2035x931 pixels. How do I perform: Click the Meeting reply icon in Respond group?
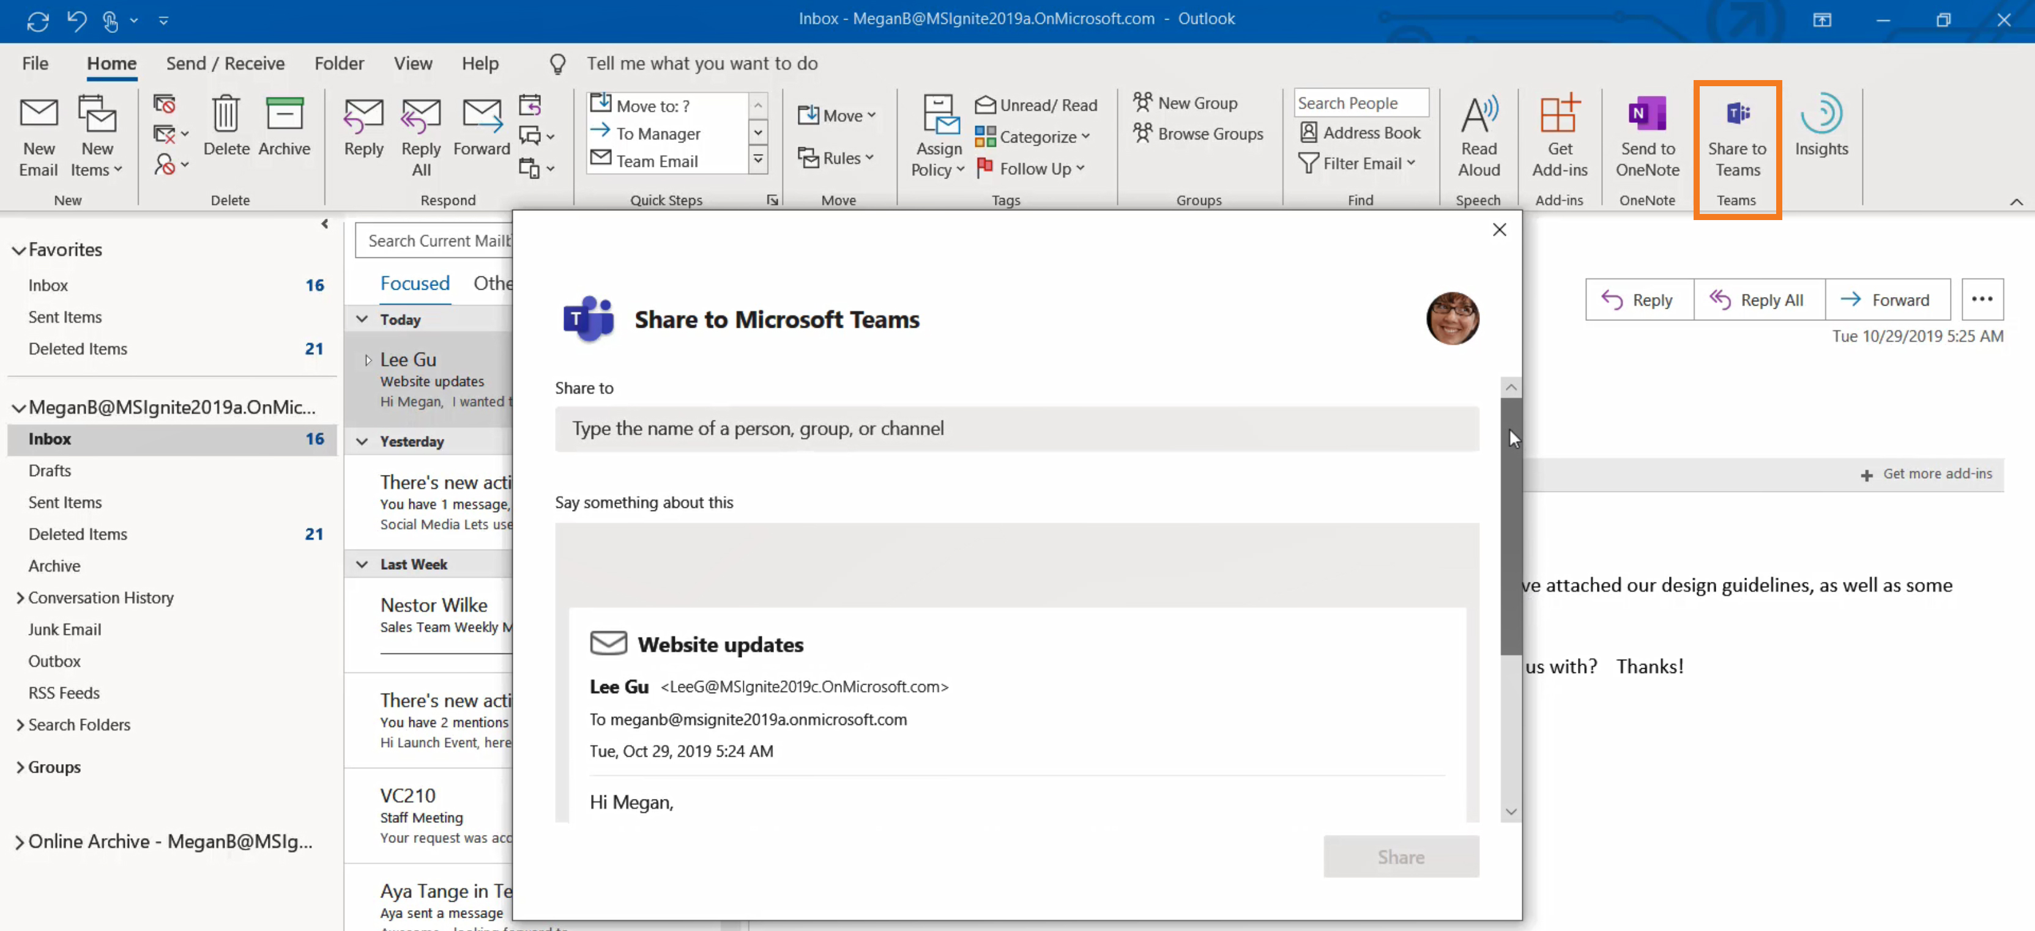point(530,104)
